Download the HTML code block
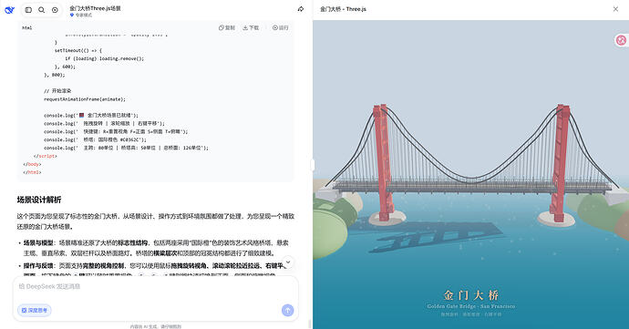The width and height of the screenshot is (629, 329). [x=251, y=27]
